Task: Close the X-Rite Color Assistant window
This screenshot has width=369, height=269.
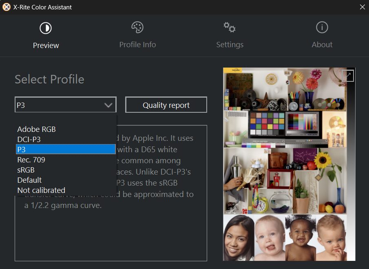Action: pyautogui.click(x=362, y=7)
